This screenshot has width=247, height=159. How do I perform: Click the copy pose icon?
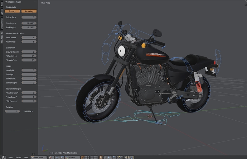[126, 157]
